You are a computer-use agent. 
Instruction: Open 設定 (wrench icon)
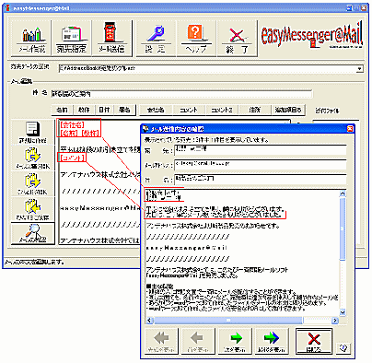click(x=156, y=39)
